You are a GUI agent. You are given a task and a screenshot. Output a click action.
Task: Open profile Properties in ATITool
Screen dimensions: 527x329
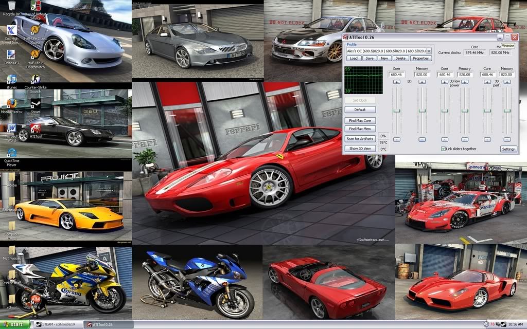tap(421, 59)
